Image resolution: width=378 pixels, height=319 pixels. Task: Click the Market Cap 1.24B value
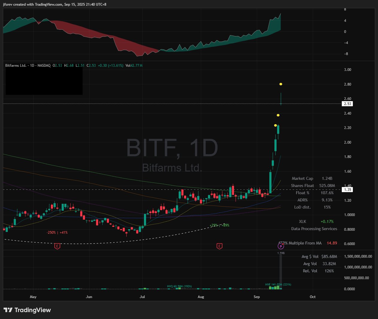point(327,178)
